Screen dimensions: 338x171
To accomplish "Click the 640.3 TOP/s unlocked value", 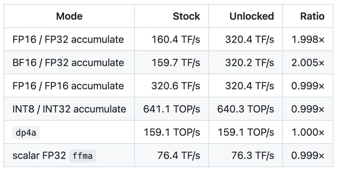I will (x=246, y=109).
